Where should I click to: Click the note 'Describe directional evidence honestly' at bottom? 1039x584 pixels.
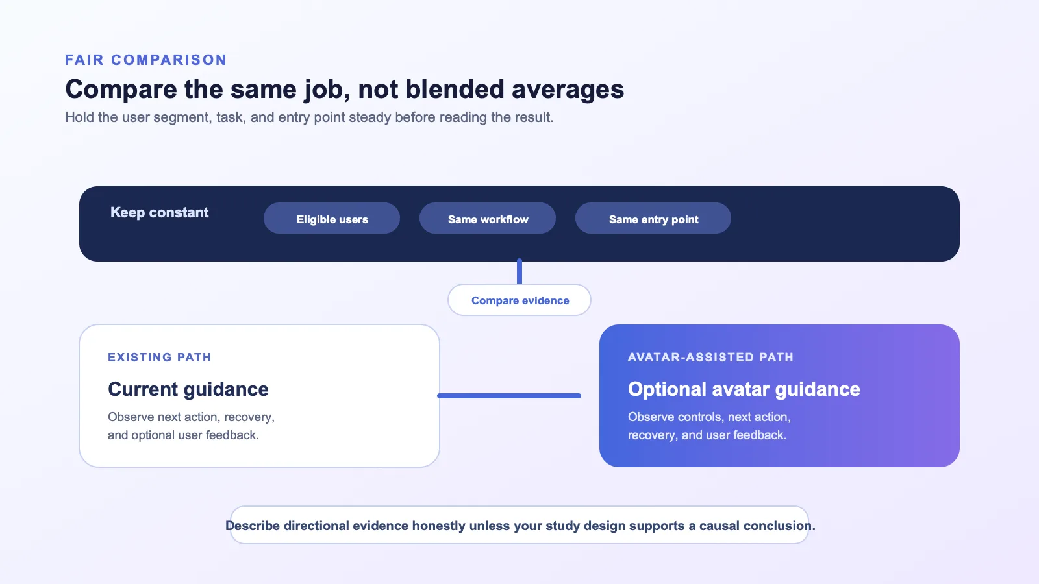coord(519,526)
